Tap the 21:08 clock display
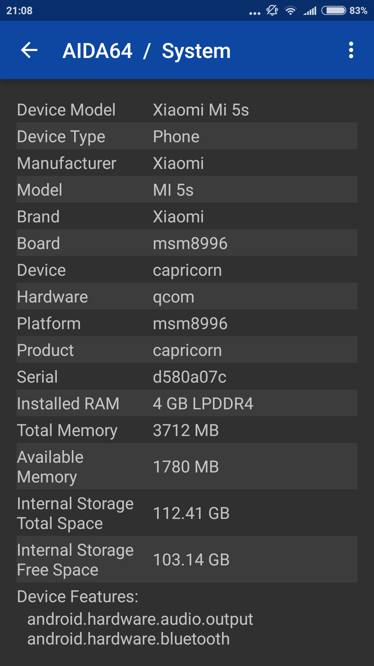This screenshot has width=374, height=666. (19, 11)
